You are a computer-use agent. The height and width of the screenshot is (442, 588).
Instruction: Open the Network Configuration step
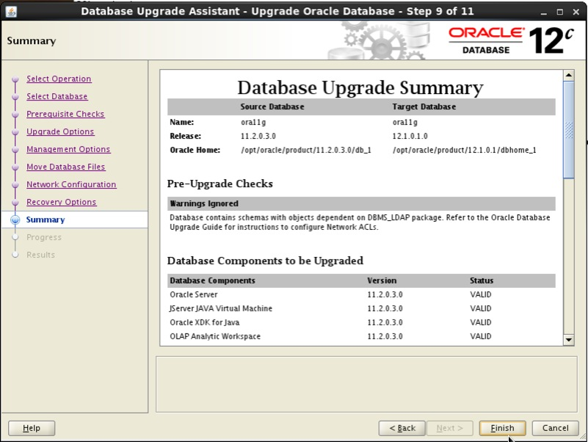(71, 184)
